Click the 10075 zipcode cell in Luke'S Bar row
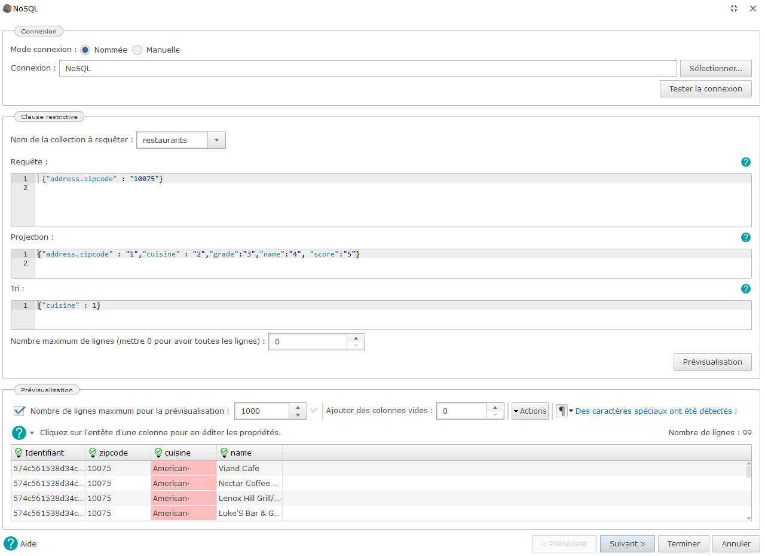The height and width of the screenshot is (556, 765). (x=118, y=514)
